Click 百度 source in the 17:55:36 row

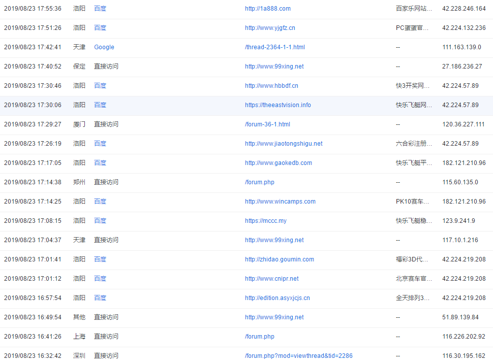pos(100,9)
